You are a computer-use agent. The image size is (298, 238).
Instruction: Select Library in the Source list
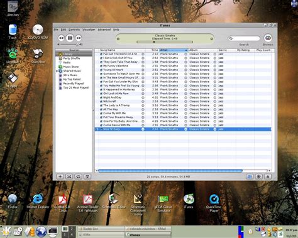[74, 54]
